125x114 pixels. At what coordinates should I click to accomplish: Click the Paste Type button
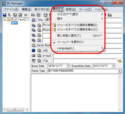coord(39,71)
